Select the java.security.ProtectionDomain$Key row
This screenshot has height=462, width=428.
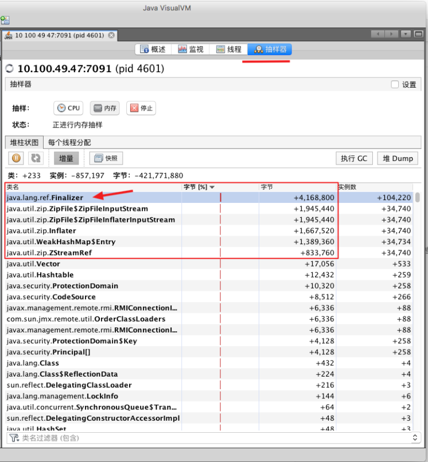click(209, 341)
